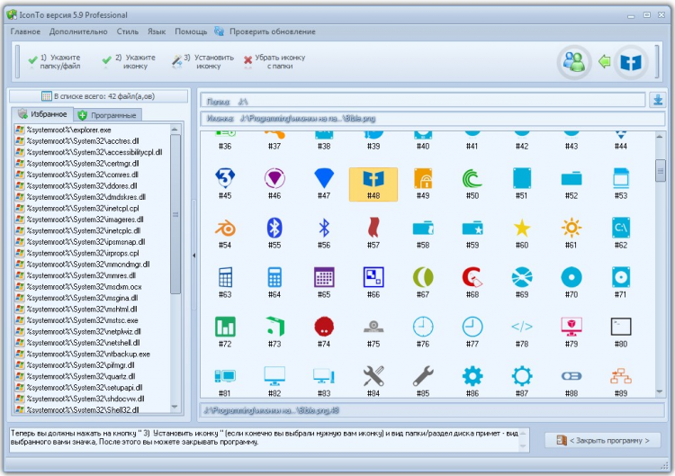The height and width of the screenshot is (476, 675).
Task: Select System32\msgina.dll entry
Action: pyautogui.click(x=92, y=298)
